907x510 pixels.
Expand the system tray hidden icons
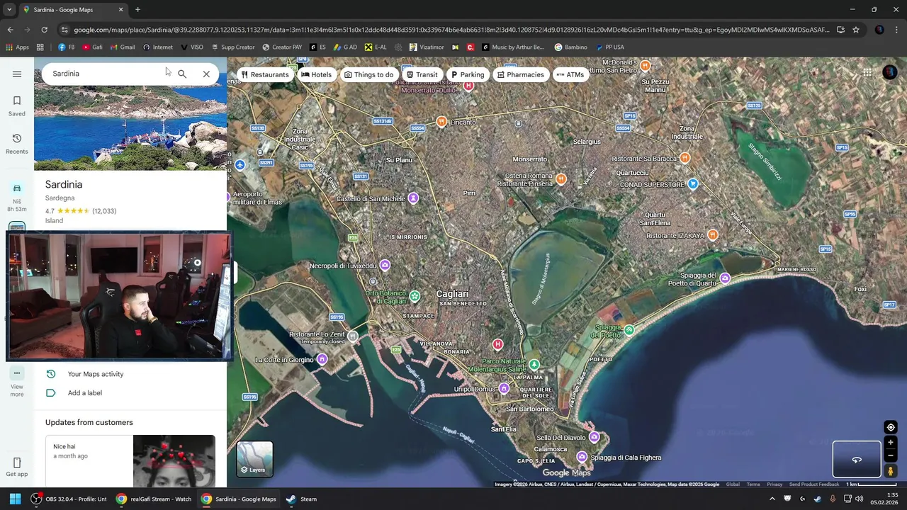pyautogui.click(x=772, y=499)
